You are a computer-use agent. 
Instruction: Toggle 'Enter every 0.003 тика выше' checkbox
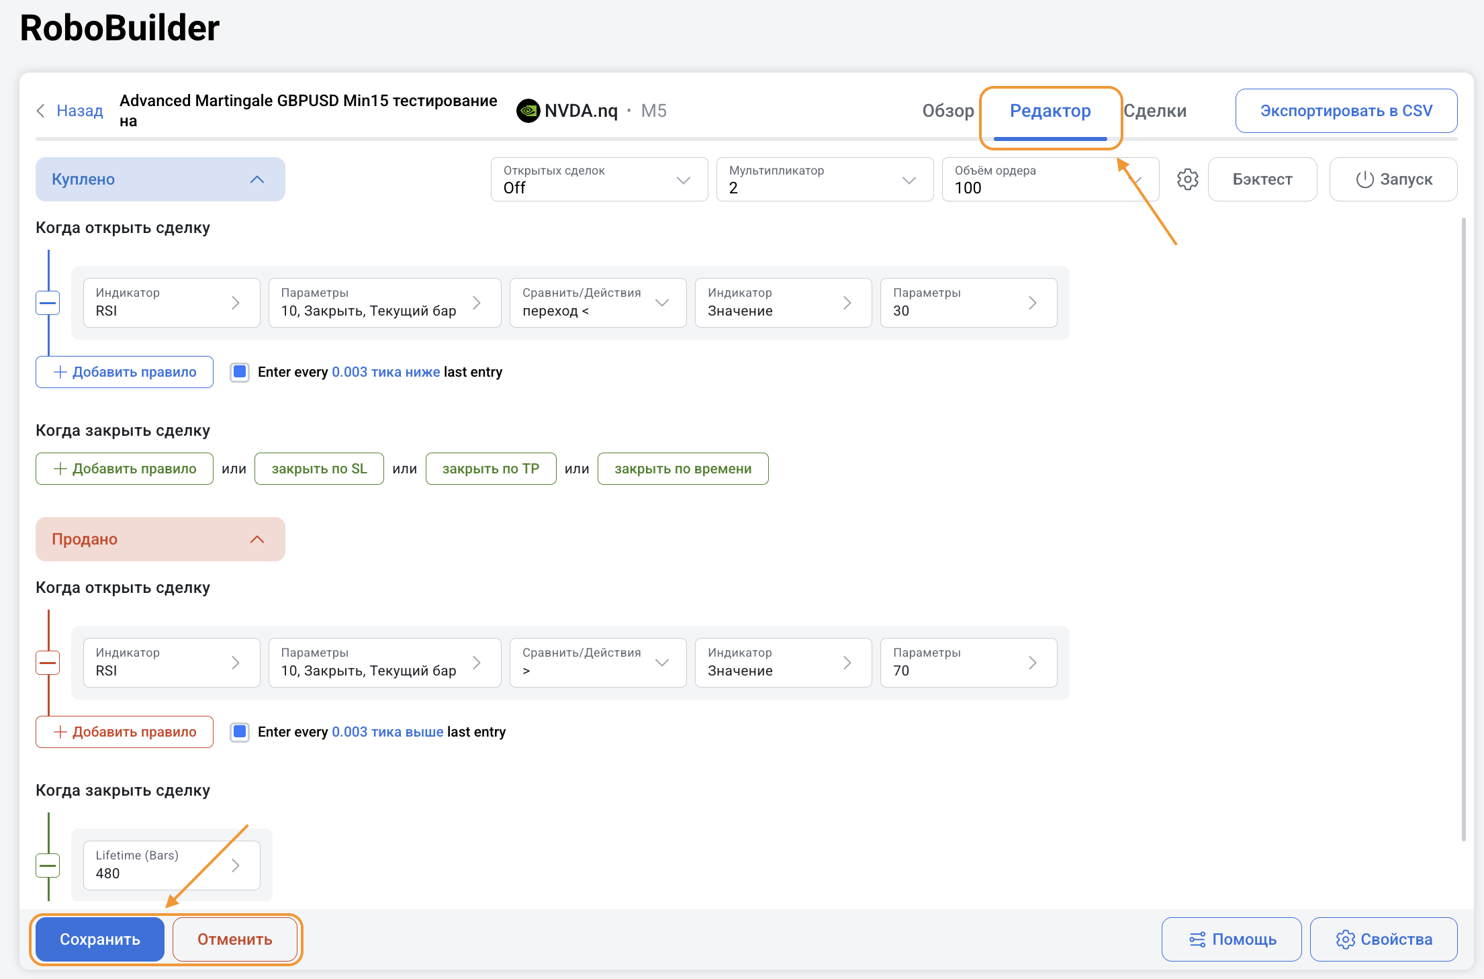click(x=240, y=732)
